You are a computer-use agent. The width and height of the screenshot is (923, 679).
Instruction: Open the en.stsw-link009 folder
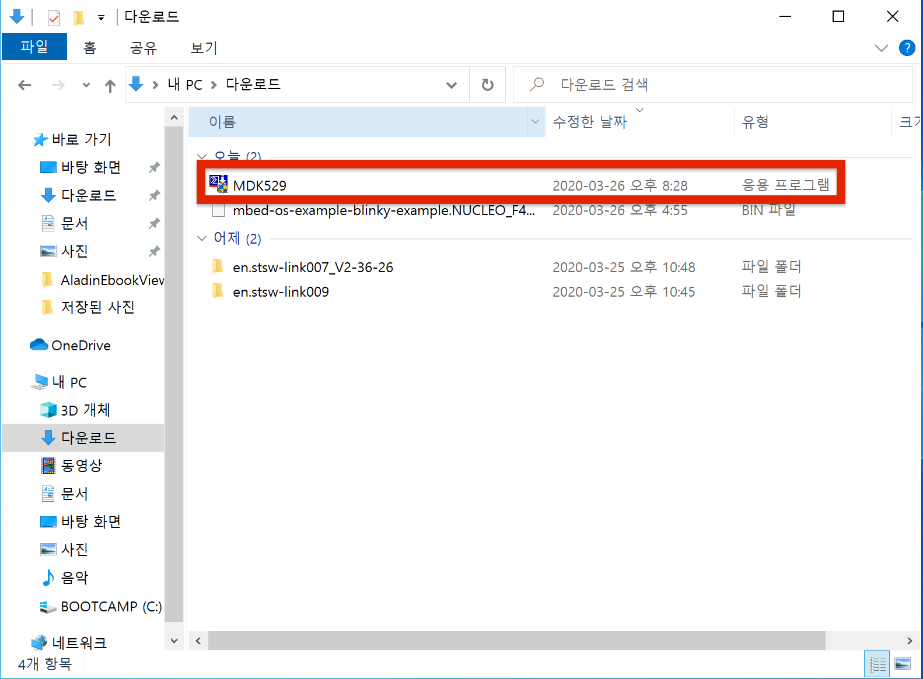pos(280,292)
